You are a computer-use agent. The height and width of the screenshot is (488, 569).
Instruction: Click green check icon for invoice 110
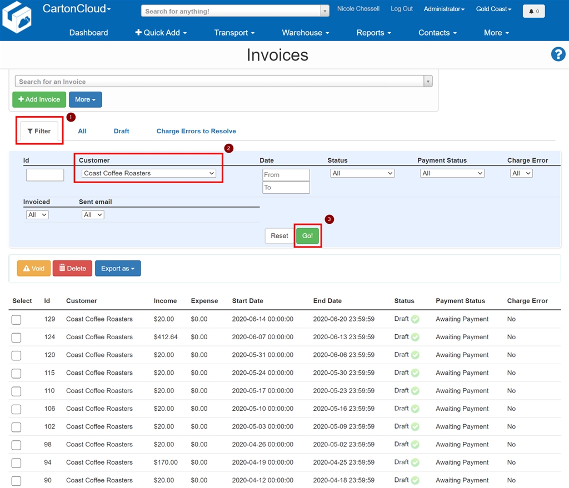(x=415, y=391)
